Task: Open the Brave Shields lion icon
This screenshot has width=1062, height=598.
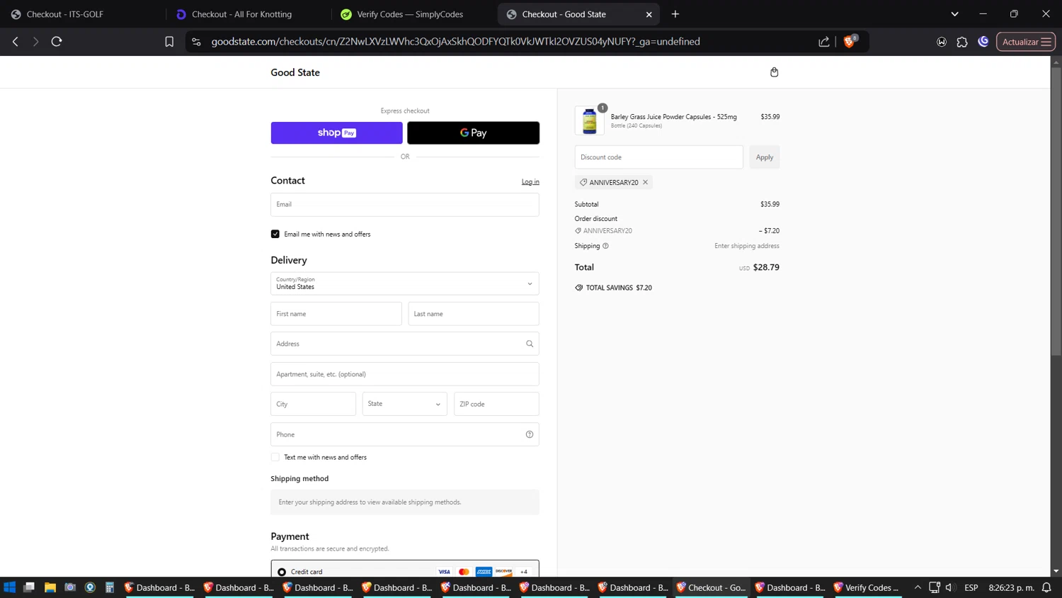Action: 850,41
